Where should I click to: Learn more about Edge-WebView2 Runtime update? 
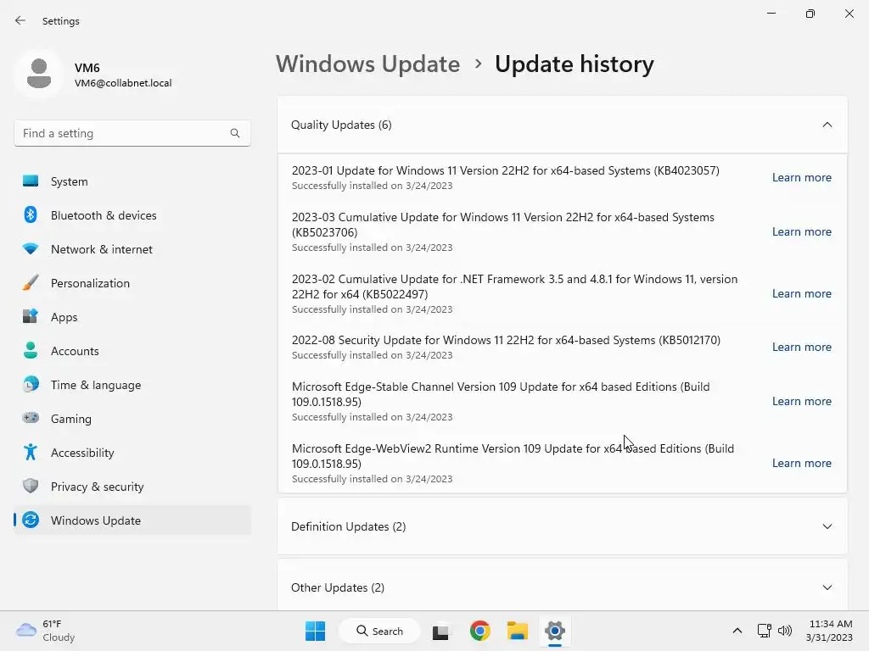(801, 464)
